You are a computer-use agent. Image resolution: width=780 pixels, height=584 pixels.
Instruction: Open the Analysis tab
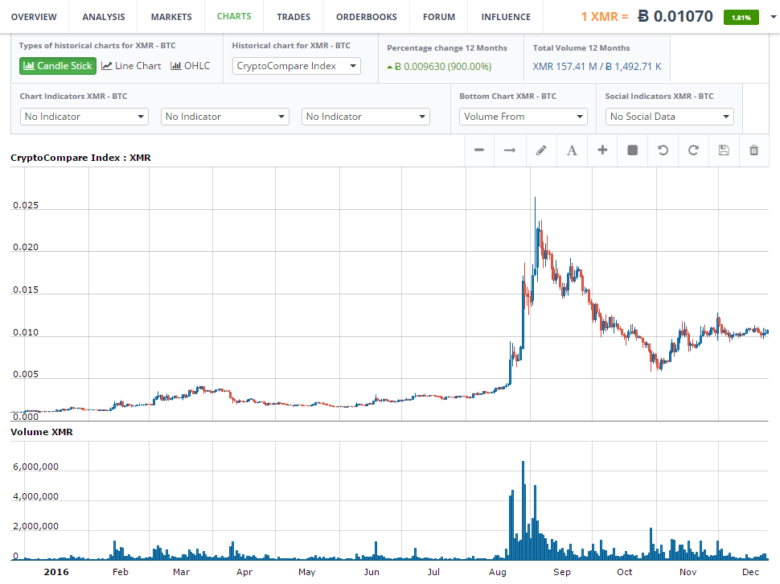pos(104,17)
